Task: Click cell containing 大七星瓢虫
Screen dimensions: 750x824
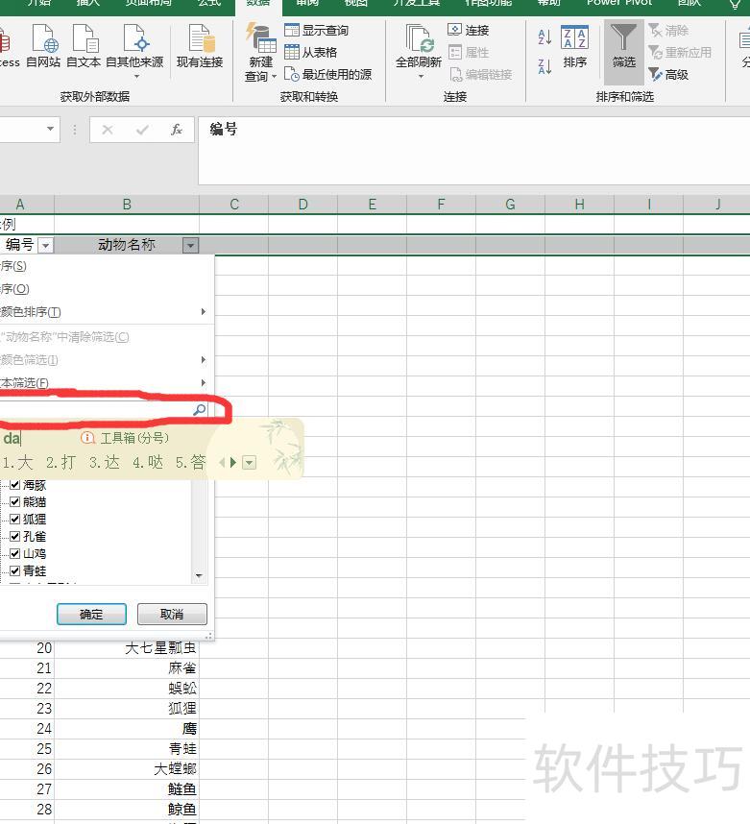Action: (x=127, y=648)
